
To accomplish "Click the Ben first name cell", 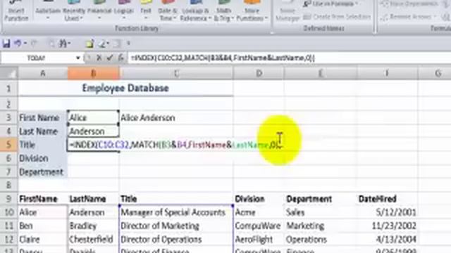I will click(43, 226).
